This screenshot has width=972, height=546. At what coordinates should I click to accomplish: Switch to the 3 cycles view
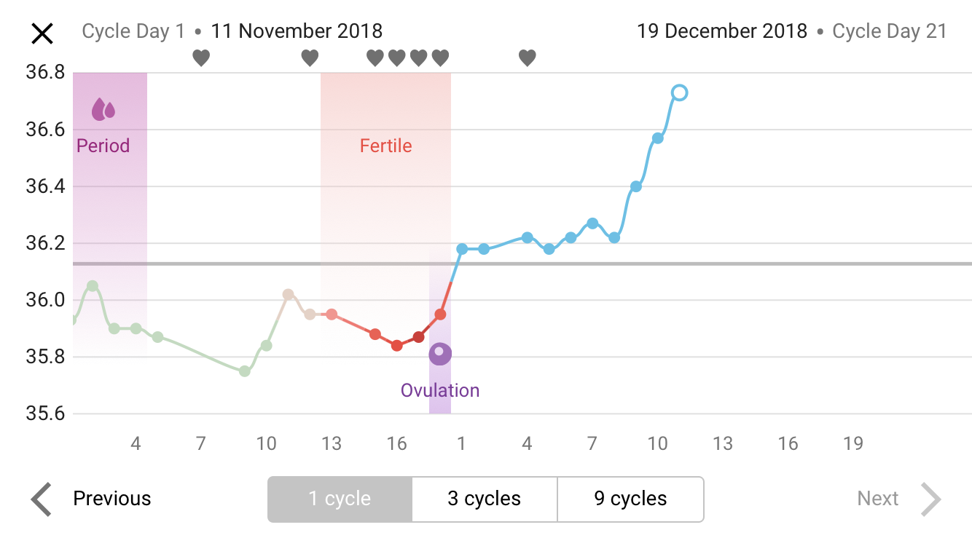coord(485,499)
